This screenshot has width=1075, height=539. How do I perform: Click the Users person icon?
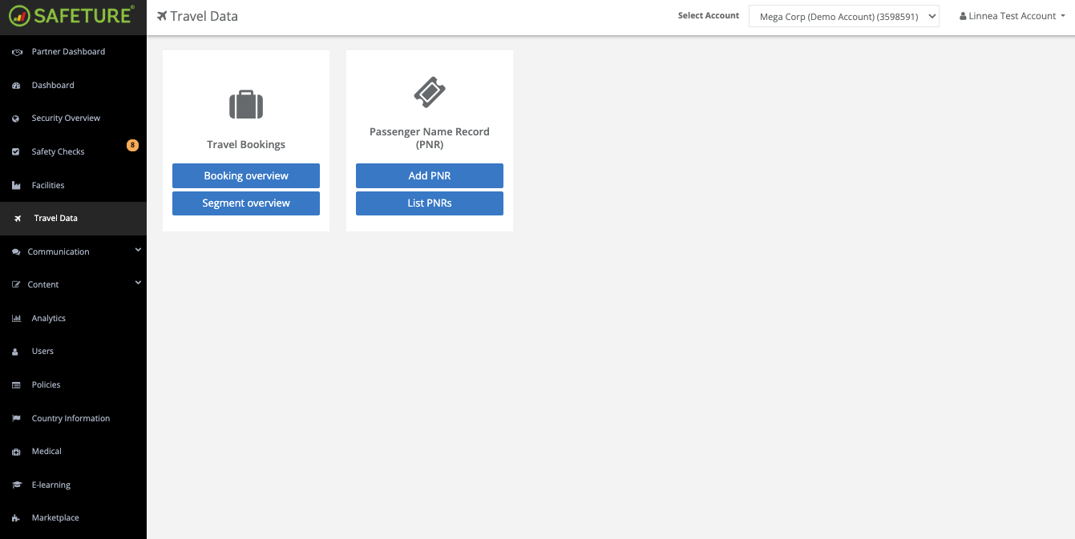point(15,352)
